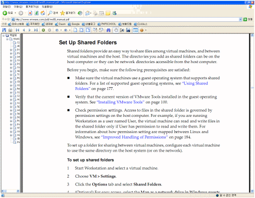Expand the "Tr" bookmark node

[x=11, y=75]
